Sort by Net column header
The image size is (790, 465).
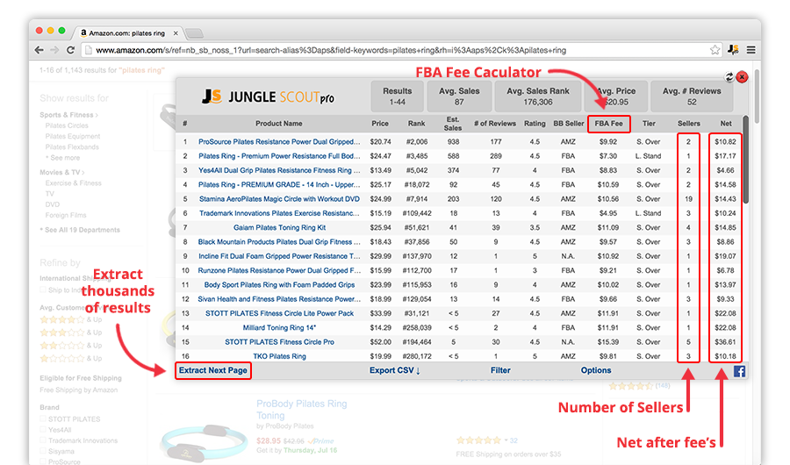click(726, 124)
